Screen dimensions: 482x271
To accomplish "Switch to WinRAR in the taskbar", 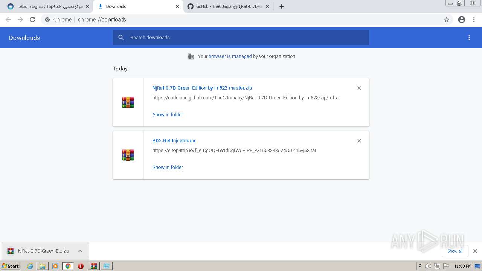I will [93, 266].
